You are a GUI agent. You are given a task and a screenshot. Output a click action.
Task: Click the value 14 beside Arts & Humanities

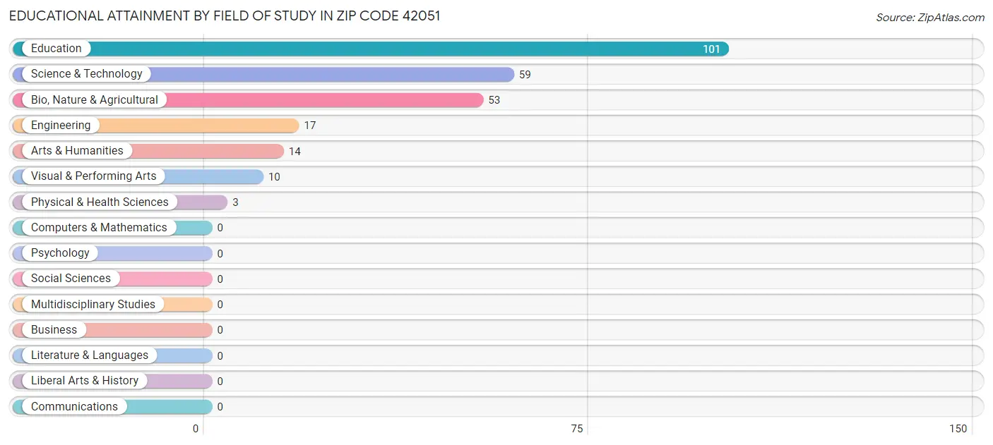point(295,152)
